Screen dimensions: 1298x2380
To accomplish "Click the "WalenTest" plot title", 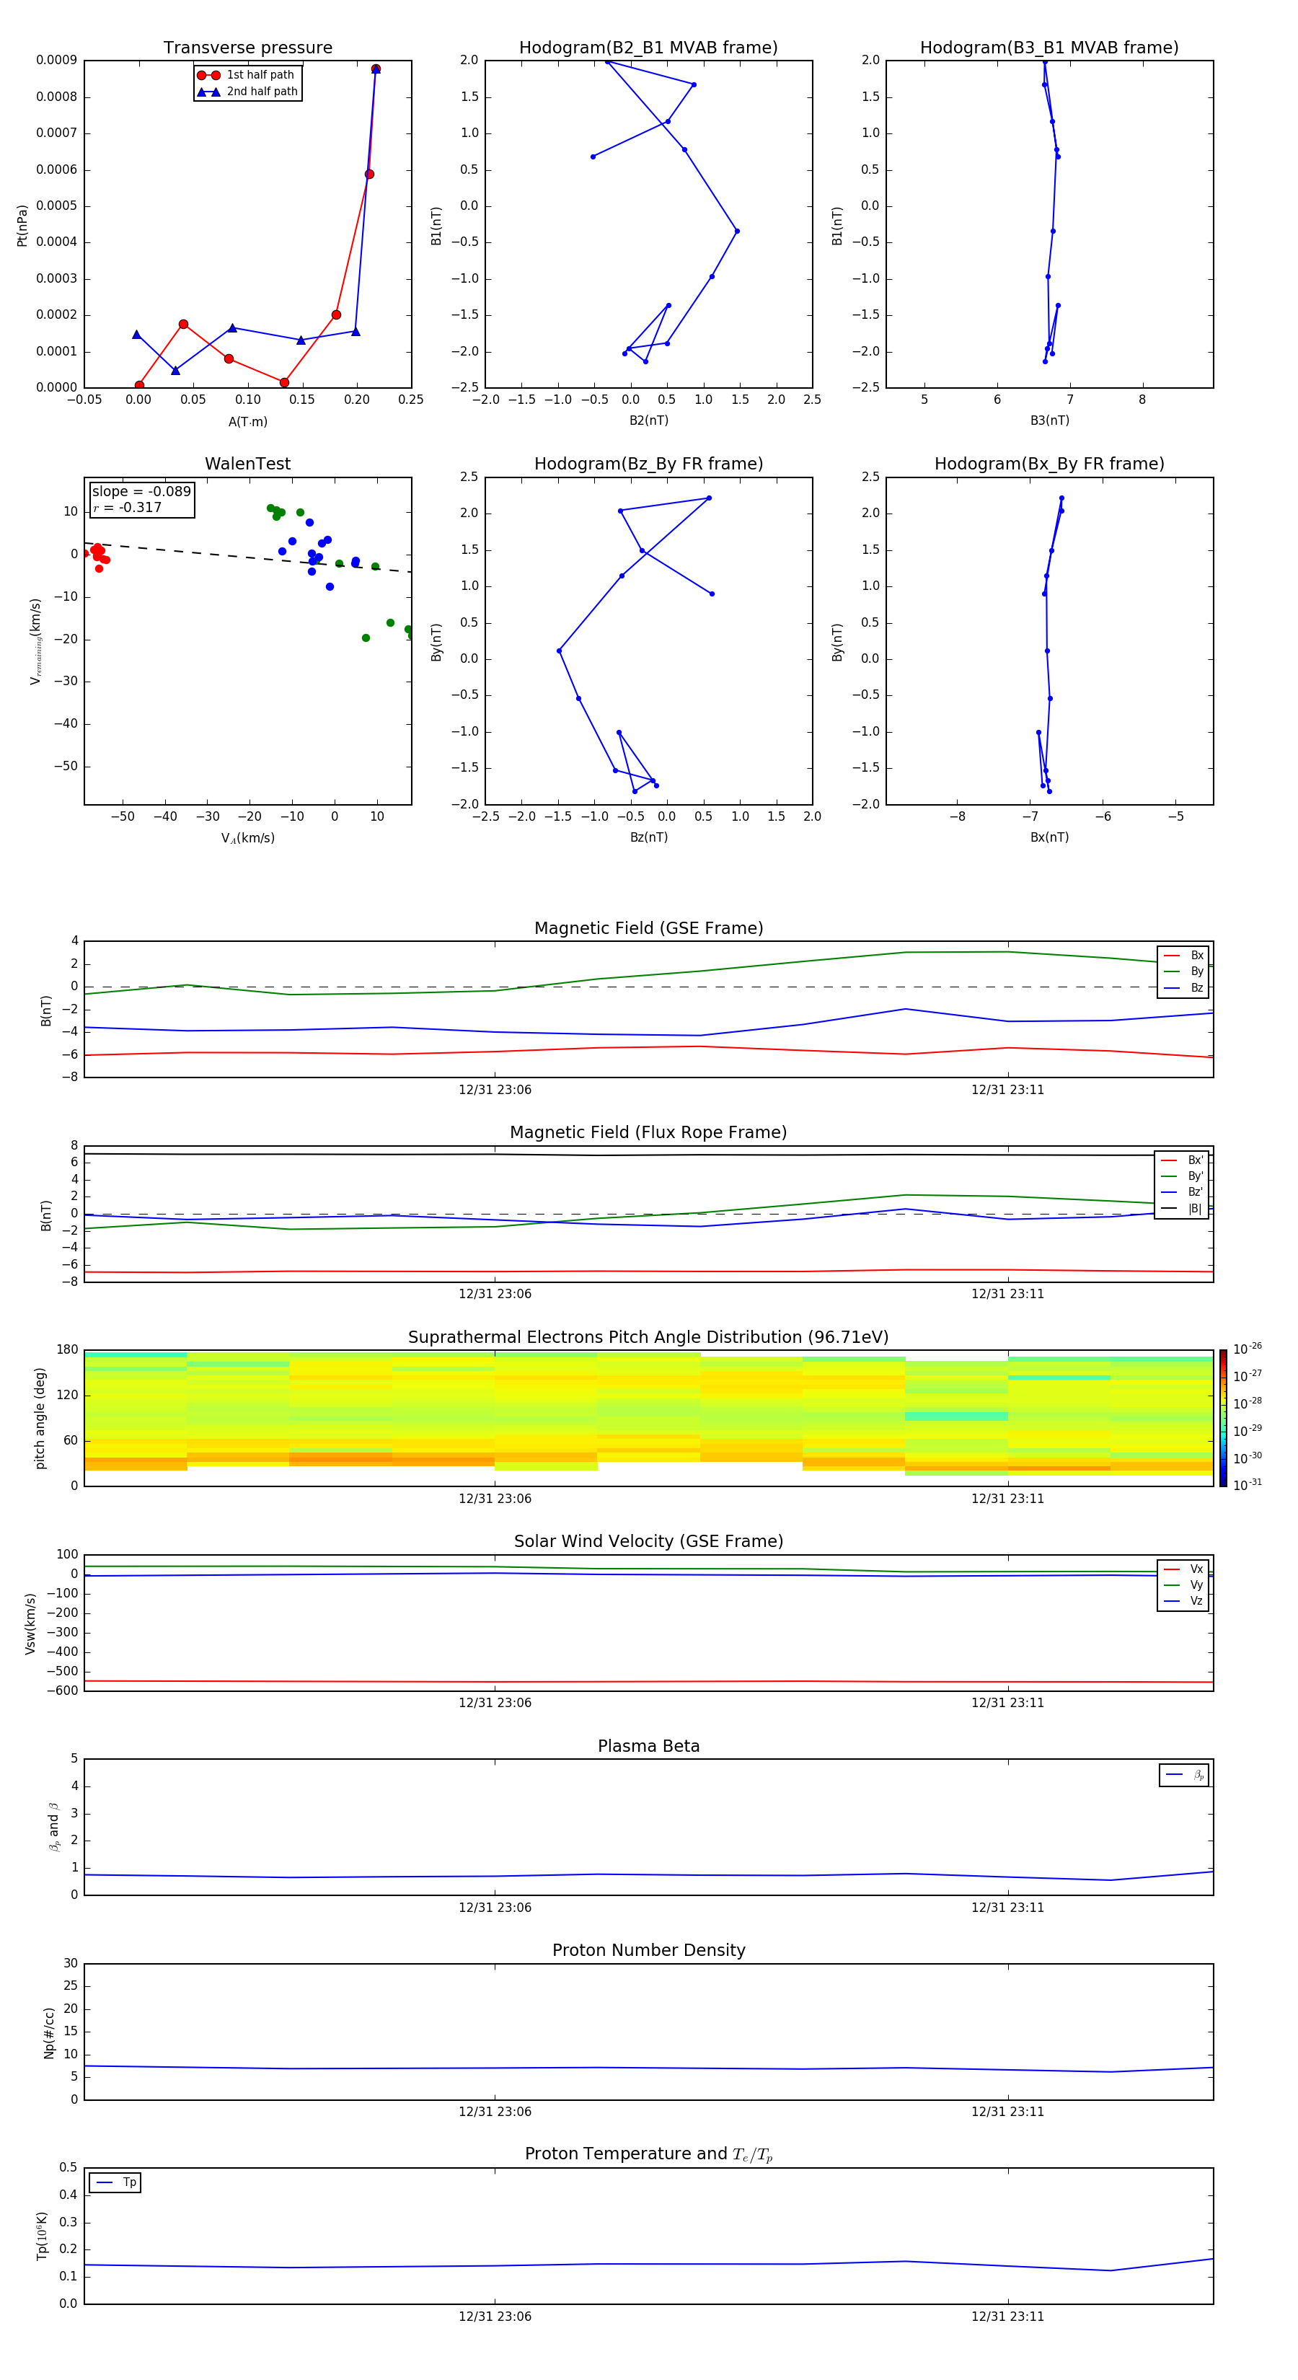I will click(x=247, y=464).
